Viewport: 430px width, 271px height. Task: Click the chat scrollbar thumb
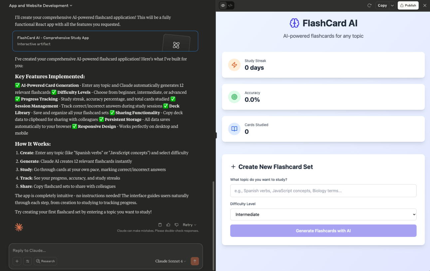click(213, 226)
